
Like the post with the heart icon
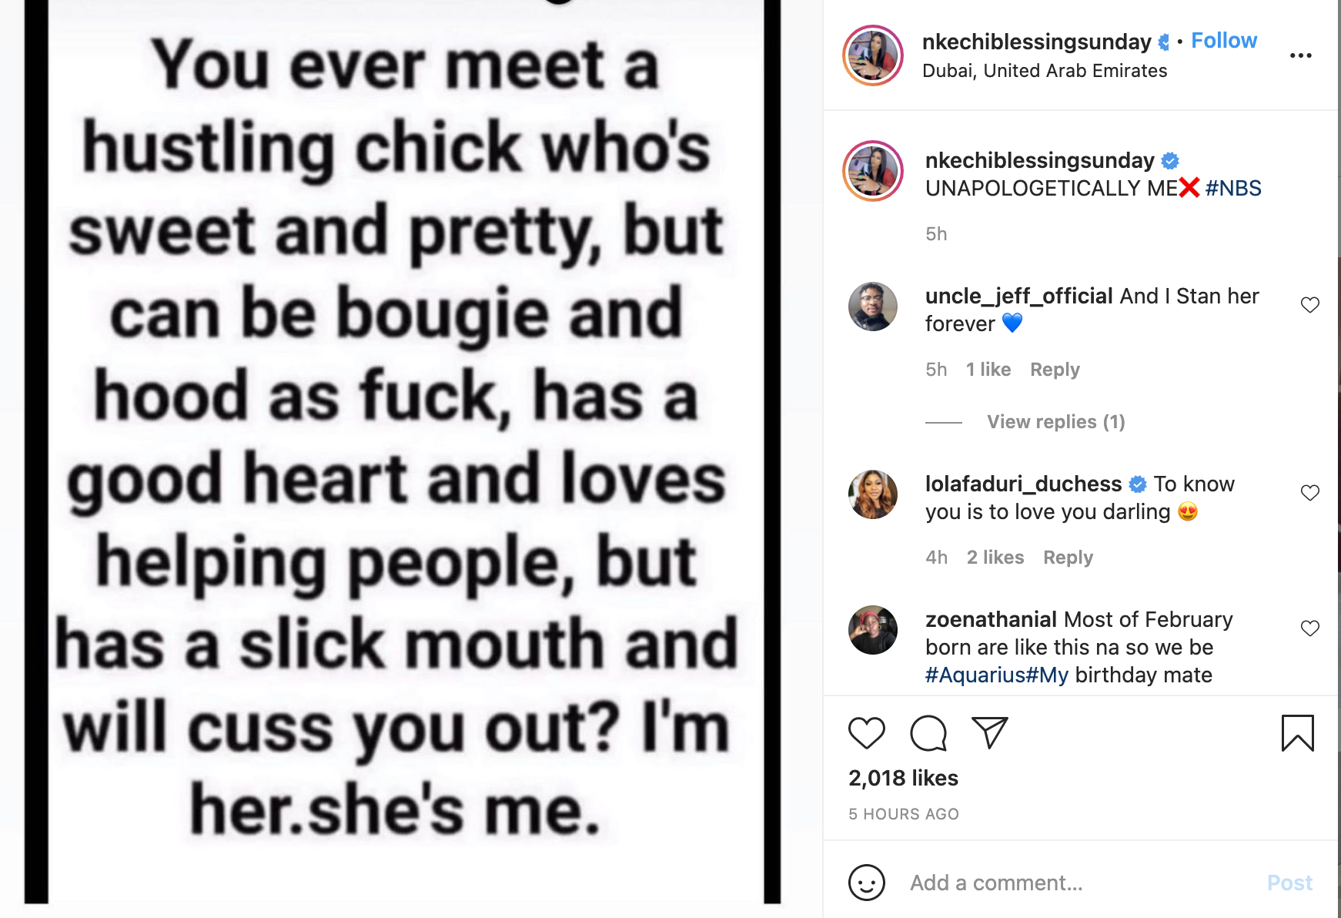click(867, 733)
